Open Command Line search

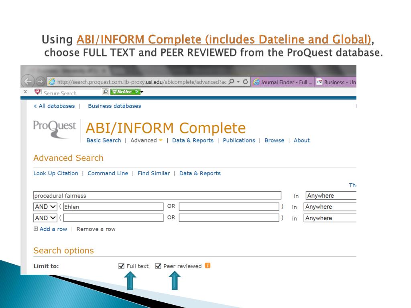pyautogui.click(x=108, y=173)
